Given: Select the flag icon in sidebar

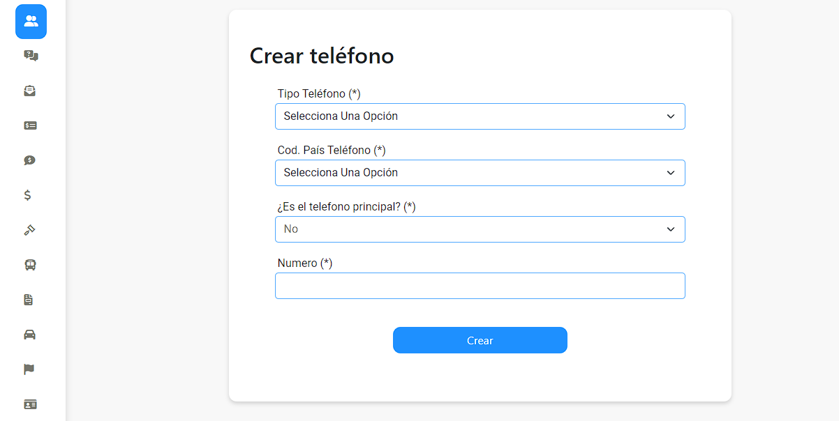Looking at the screenshot, I should point(29,369).
